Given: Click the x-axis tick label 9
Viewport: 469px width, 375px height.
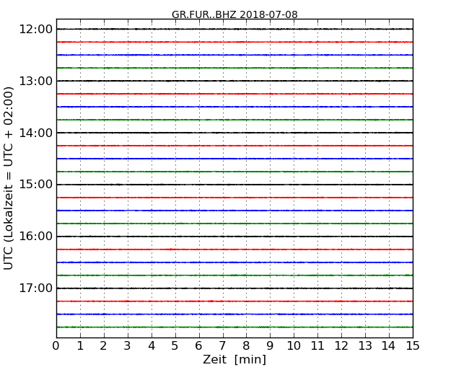Looking at the screenshot, I should pos(270,346).
